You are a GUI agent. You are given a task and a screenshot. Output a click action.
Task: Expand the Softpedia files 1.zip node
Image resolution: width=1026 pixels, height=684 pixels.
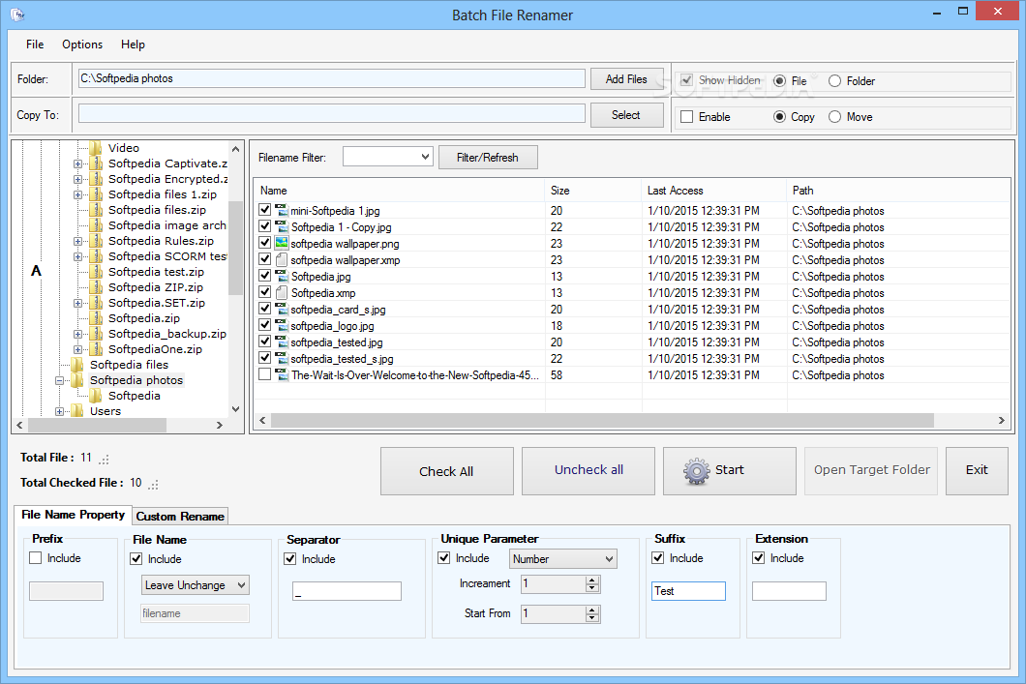click(x=77, y=194)
